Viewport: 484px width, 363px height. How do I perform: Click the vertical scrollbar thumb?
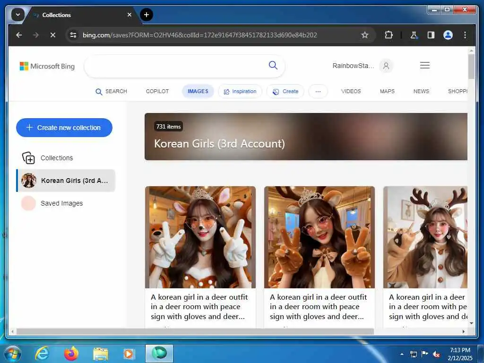[471, 66]
